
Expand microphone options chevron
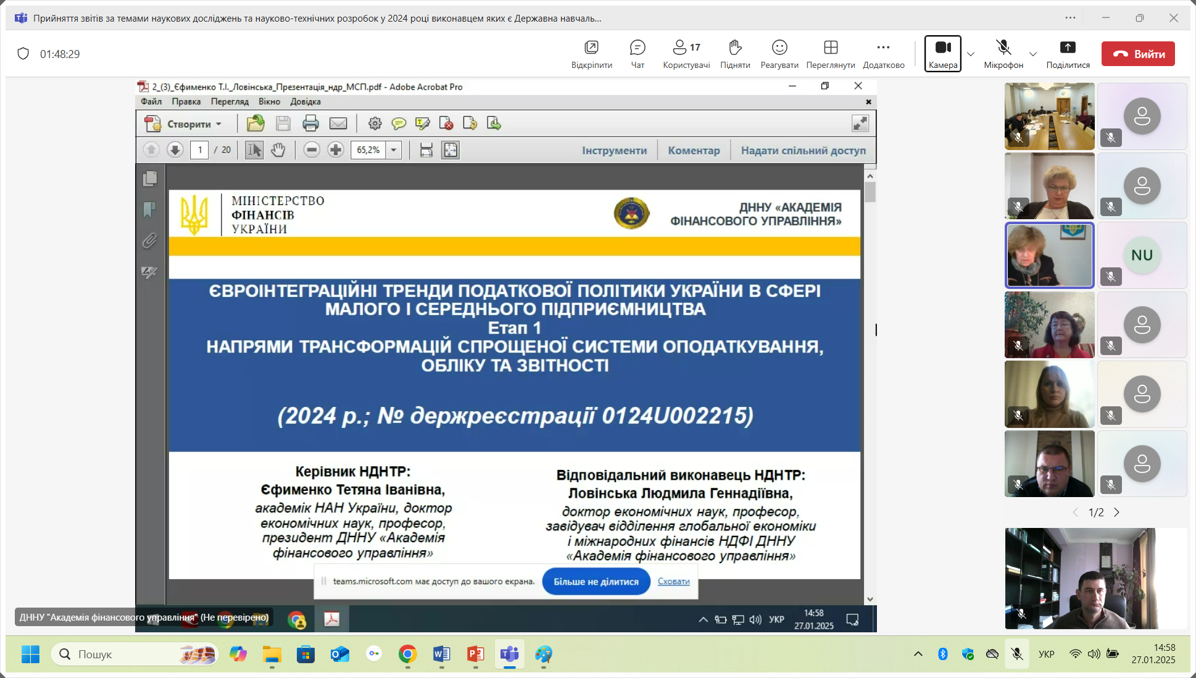point(1033,54)
